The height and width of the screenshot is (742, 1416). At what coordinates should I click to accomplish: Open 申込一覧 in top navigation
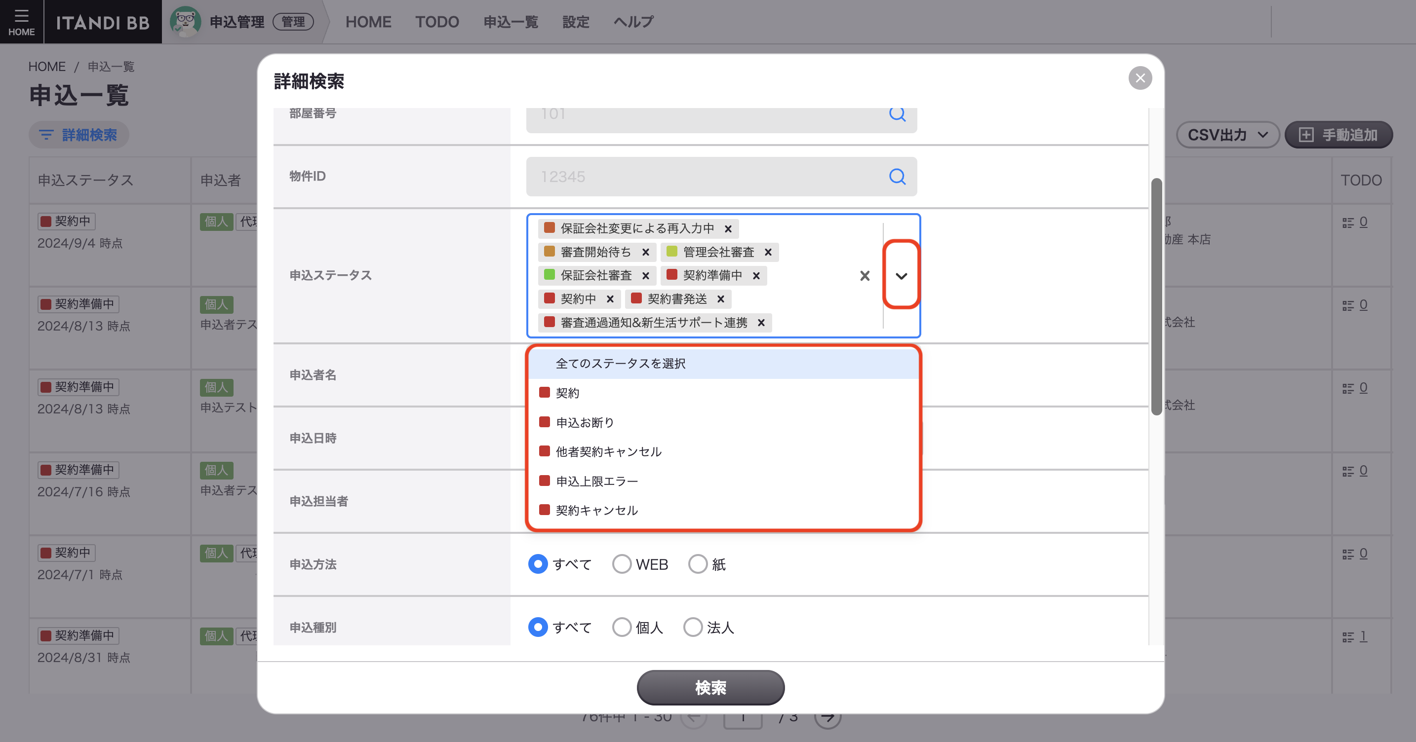511,22
